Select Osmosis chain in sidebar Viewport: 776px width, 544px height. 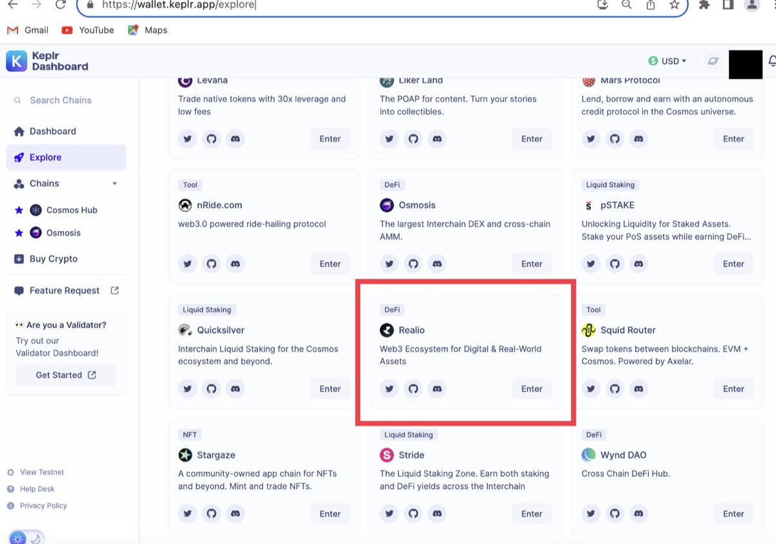coord(55,233)
